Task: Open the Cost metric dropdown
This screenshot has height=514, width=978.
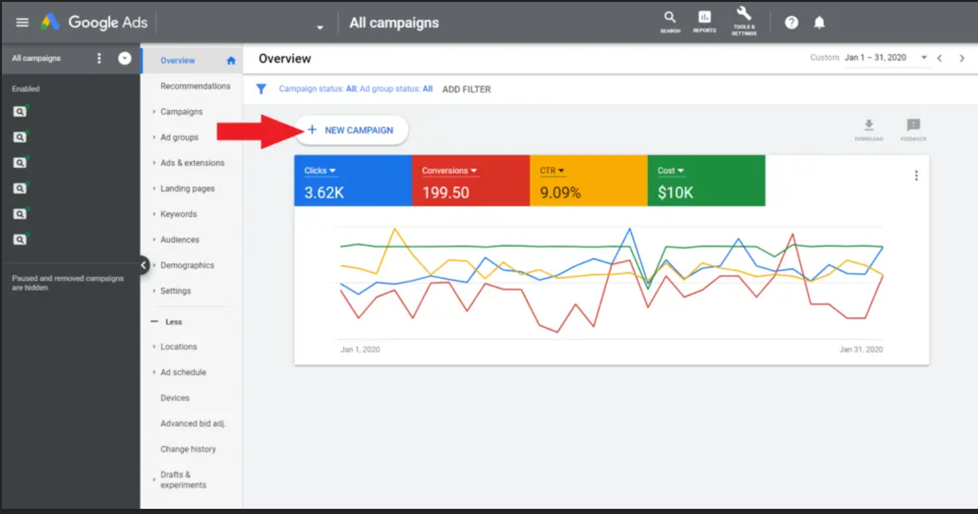Action: pyautogui.click(x=671, y=171)
